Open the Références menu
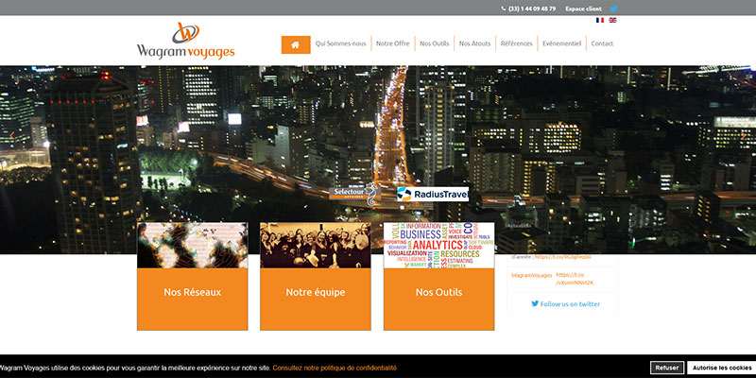The height and width of the screenshot is (378, 756). tap(516, 43)
